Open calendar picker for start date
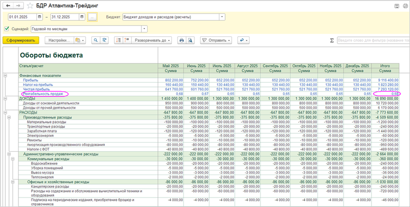 (40, 17)
